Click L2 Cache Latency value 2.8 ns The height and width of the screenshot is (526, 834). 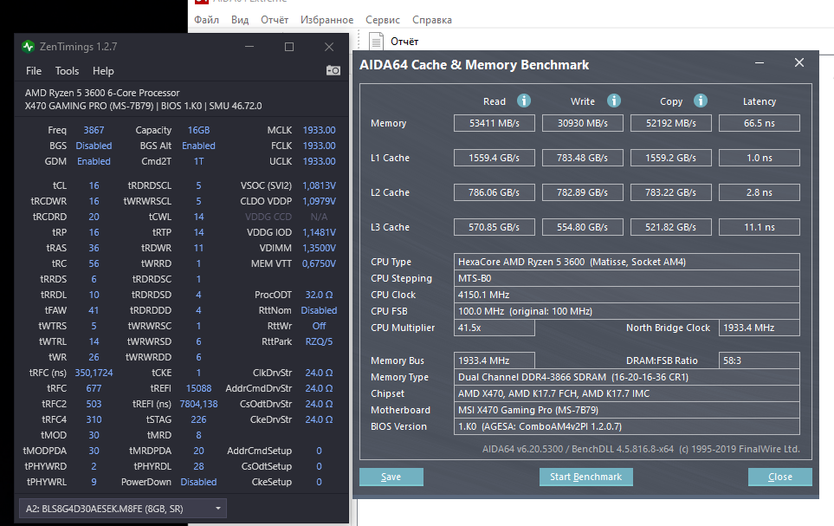(x=759, y=192)
